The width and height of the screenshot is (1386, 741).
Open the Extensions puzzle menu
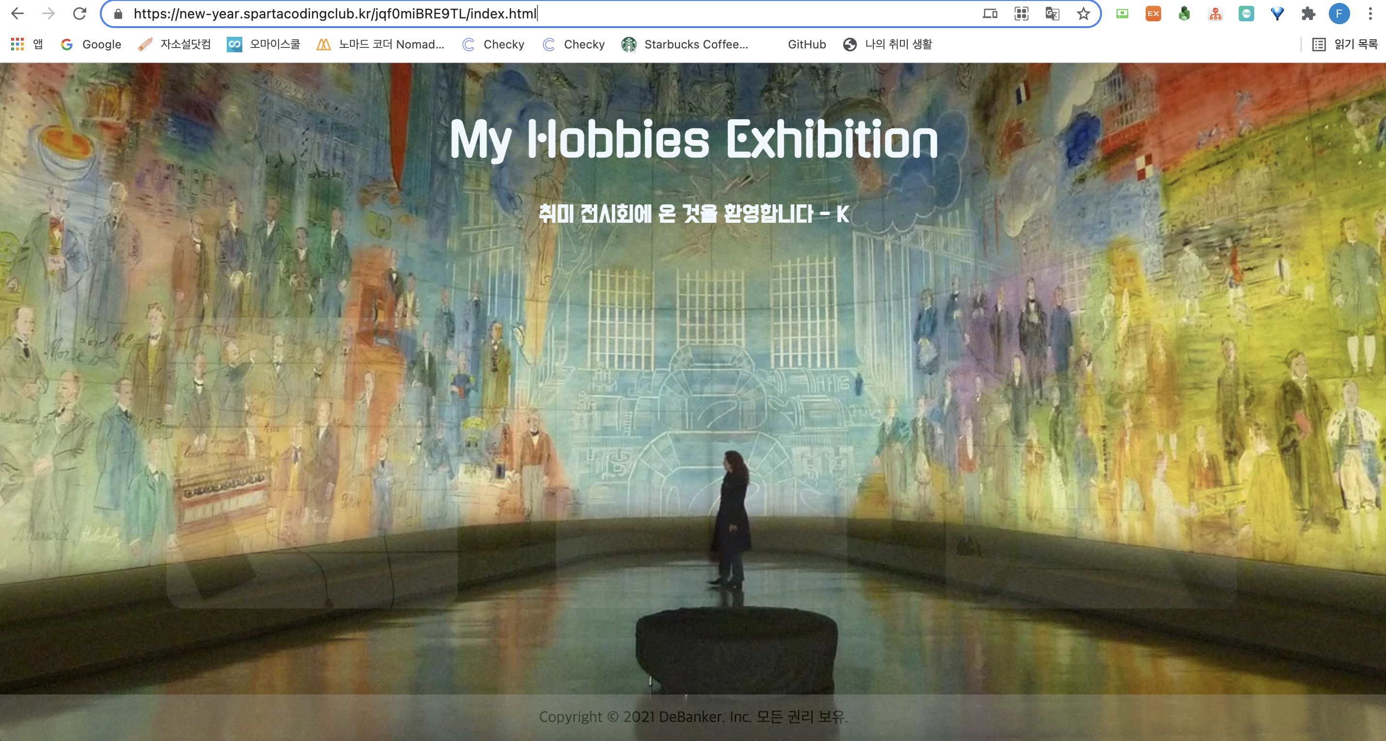(1308, 14)
